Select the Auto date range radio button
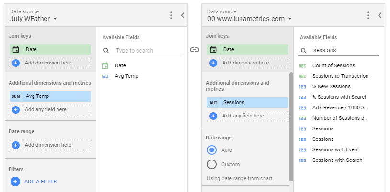Image resolution: width=390 pixels, height=192 pixels. point(212,150)
